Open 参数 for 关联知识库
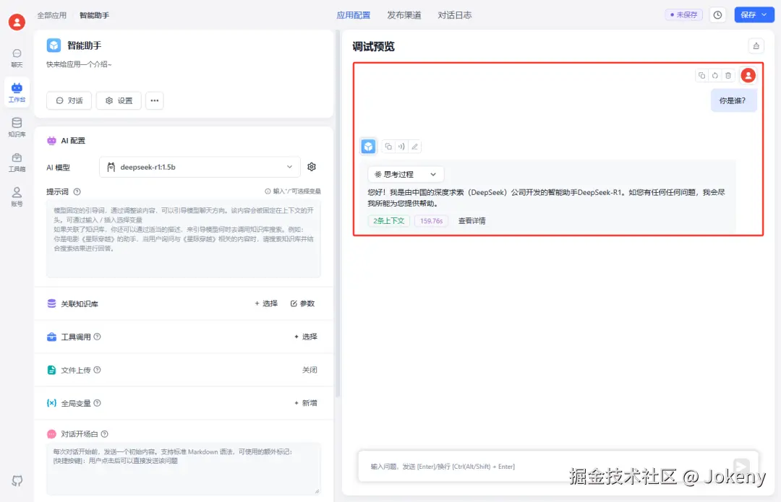Image resolution: width=781 pixels, height=502 pixels. (x=302, y=303)
